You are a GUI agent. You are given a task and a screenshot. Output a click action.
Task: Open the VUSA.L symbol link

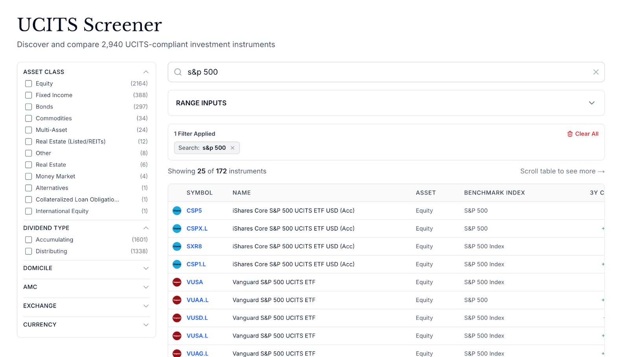pos(197,336)
